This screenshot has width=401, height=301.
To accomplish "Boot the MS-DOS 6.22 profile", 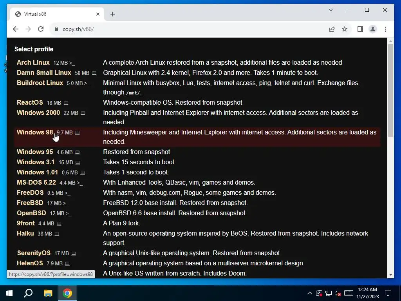I will [x=36, y=183].
